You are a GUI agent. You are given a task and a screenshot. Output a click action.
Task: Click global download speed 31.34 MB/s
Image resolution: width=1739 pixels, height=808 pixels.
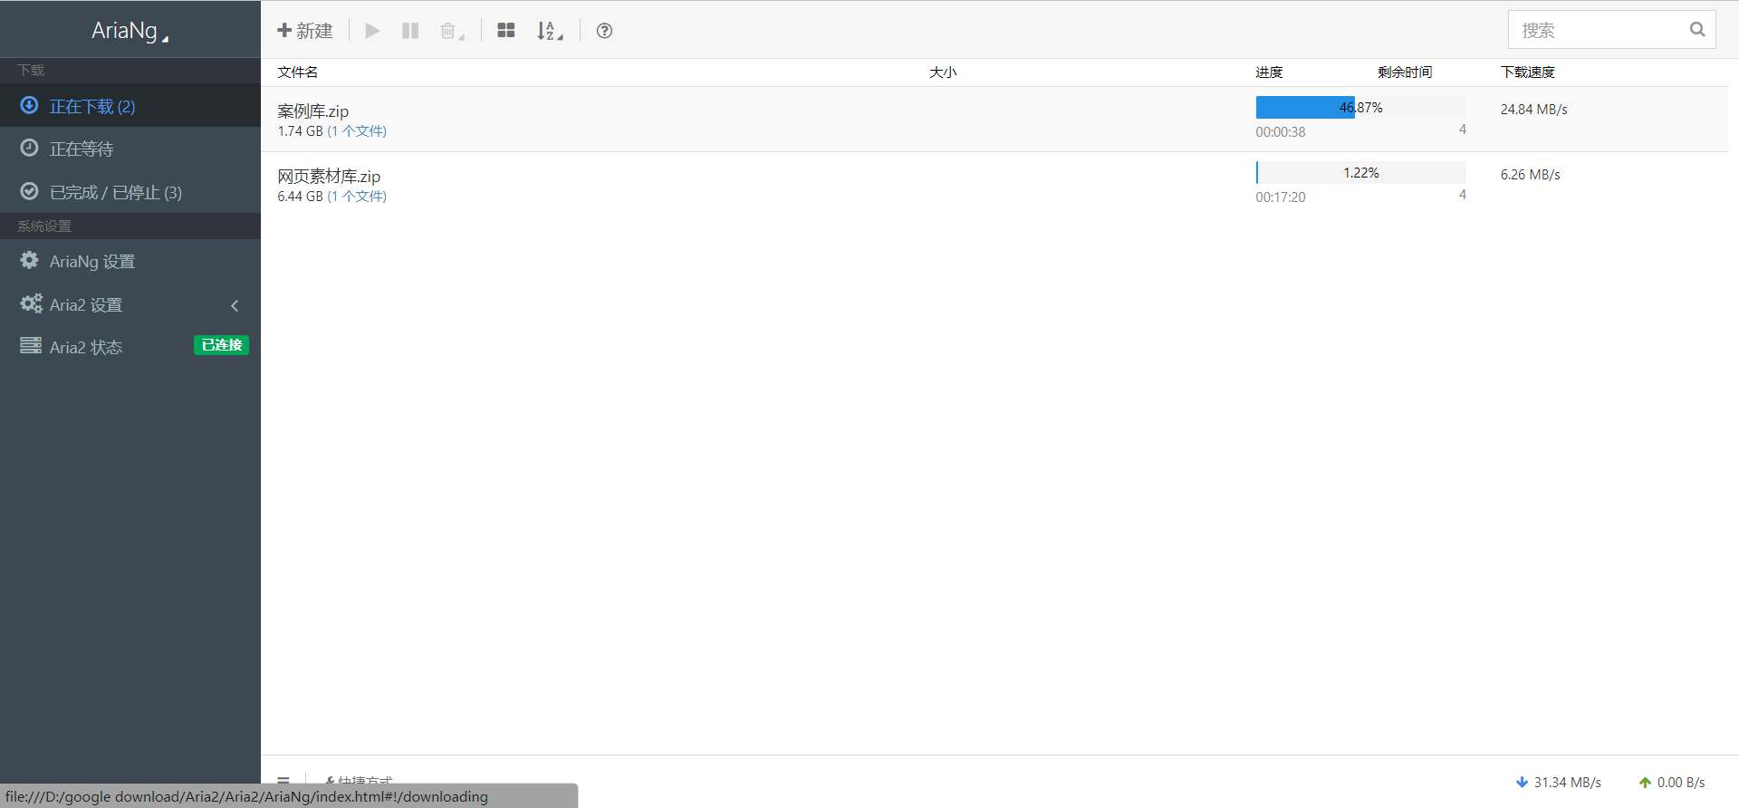(x=1559, y=783)
